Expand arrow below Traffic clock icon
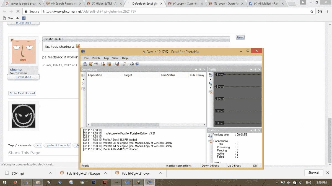The height and width of the screenshot is (186, 332). 211,79
